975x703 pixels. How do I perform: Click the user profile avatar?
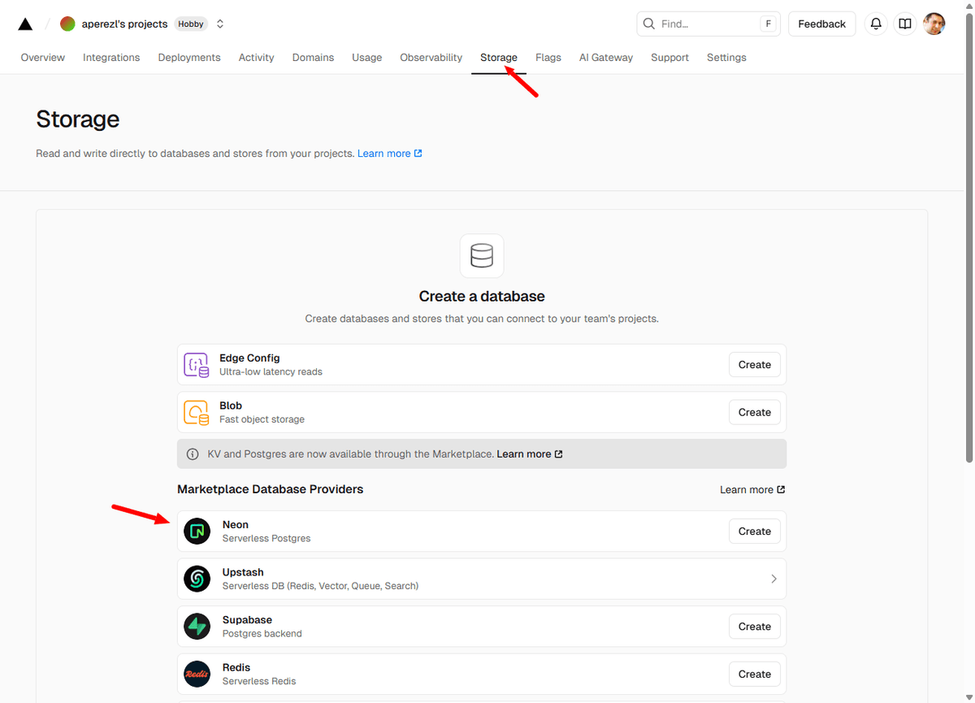pos(934,24)
